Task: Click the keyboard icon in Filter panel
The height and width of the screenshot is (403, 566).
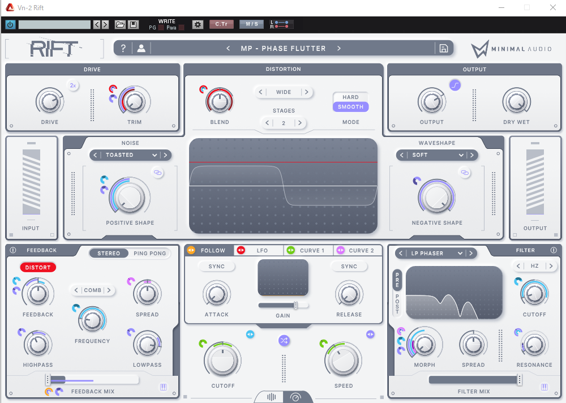Action: point(544,387)
